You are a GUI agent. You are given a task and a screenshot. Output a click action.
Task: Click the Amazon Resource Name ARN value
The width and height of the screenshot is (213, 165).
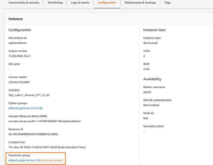(x=44, y=121)
